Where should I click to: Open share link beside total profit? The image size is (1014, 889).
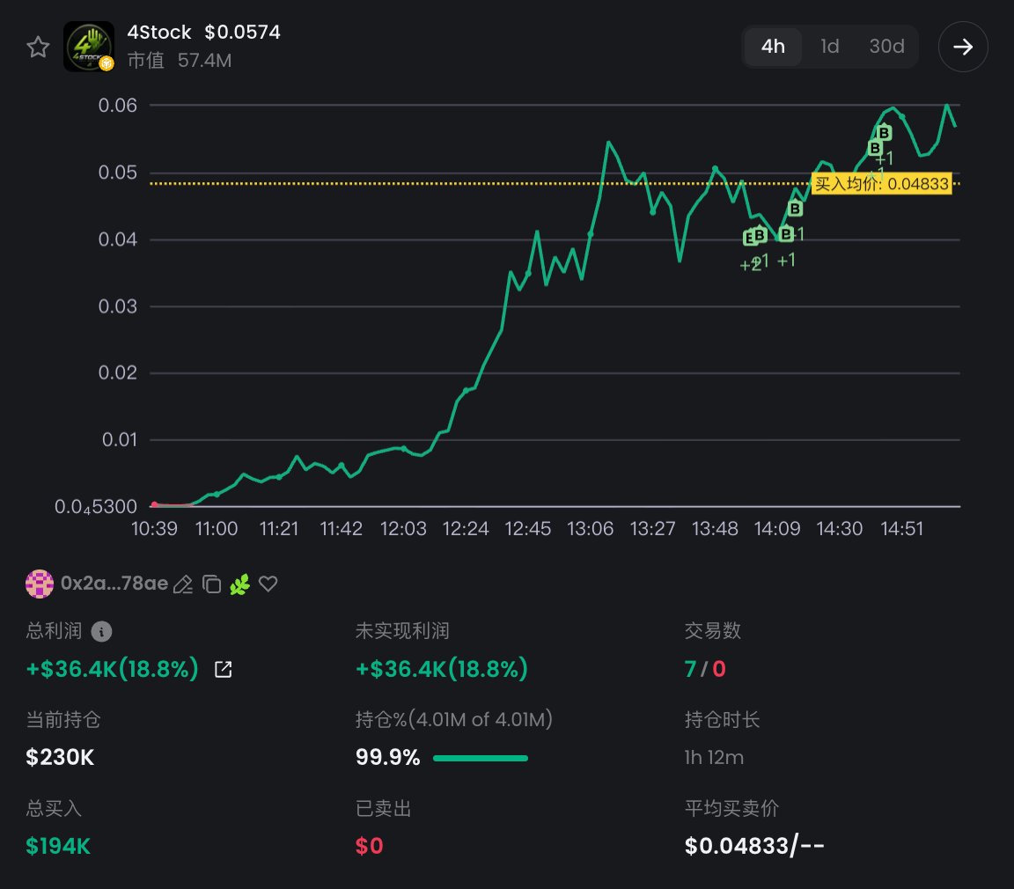click(x=223, y=669)
